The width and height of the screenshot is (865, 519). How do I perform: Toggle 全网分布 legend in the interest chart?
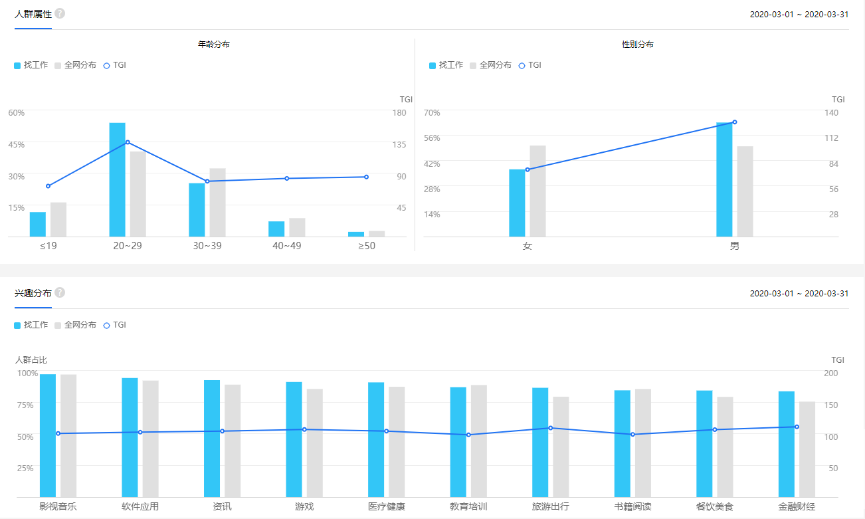tap(76, 325)
